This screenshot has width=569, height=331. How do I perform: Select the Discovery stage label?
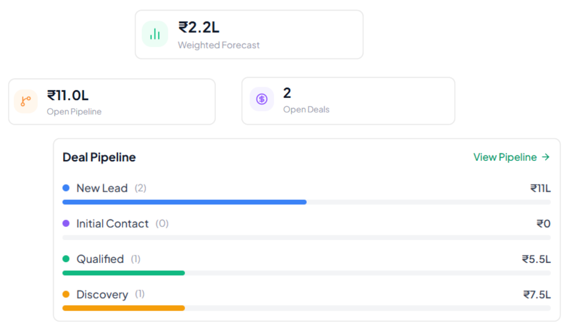[102, 295]
